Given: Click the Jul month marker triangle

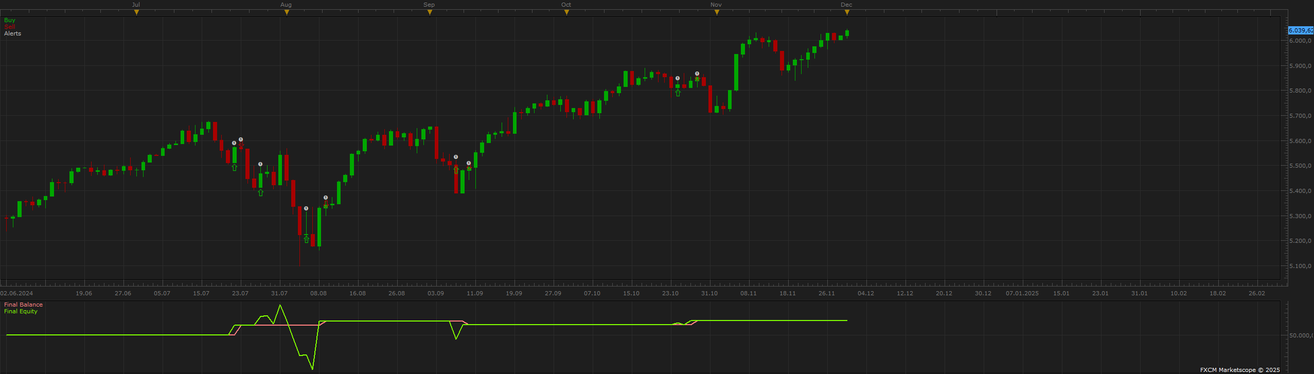Looking at the screenshot, I should tap(136, 12).
